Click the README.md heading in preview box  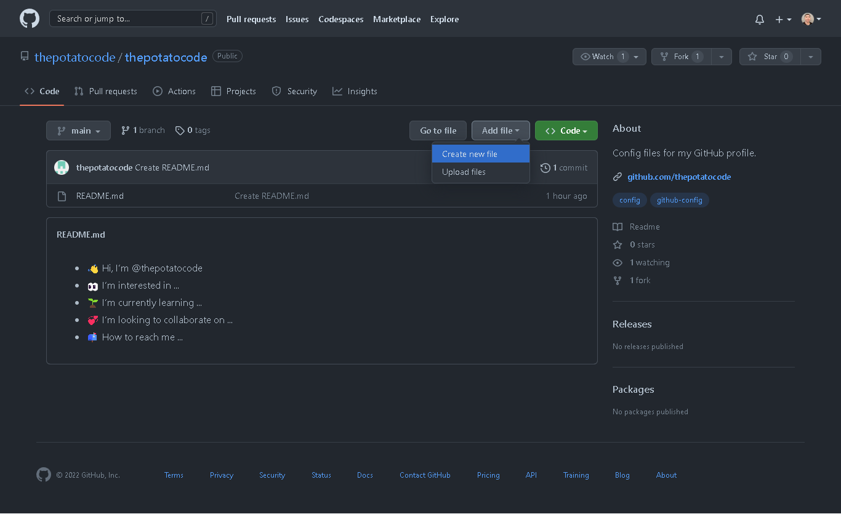[x=81, y=235]
